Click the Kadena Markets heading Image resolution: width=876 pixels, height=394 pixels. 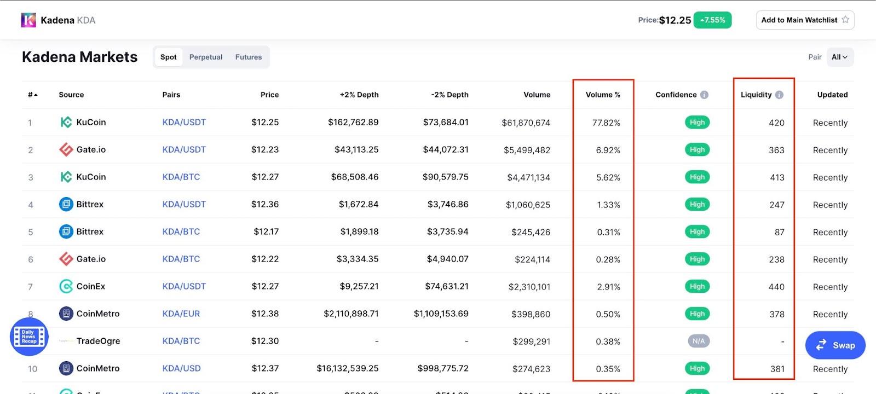[80, 57]
